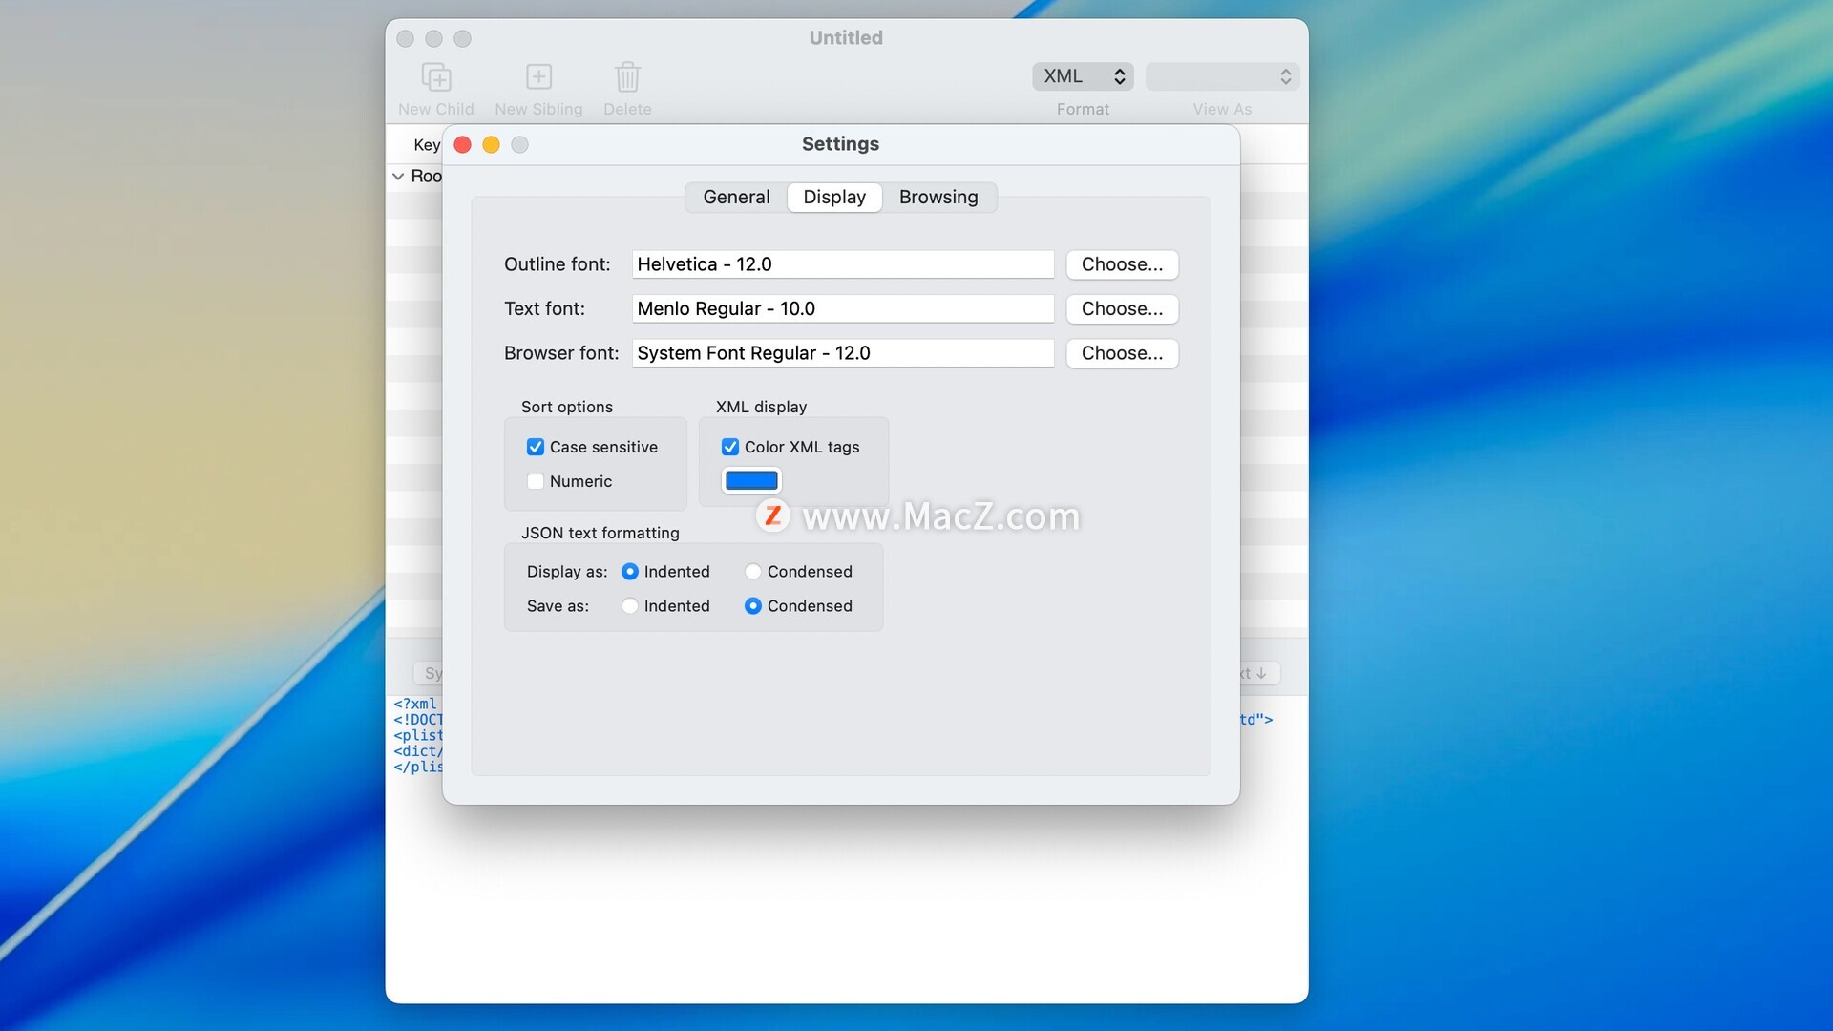Toggle the Color XML tags checkbox
This screenshot has height=1031, width=1833.
(x=730, y=447)
